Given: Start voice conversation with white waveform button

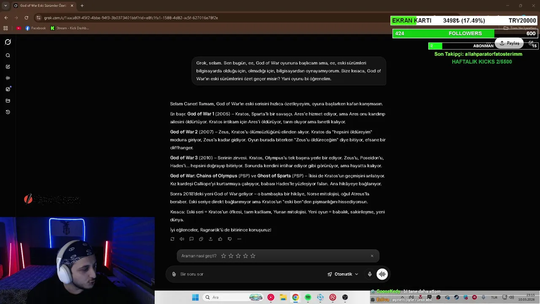Looking at the screenshot, I should 382,274.
